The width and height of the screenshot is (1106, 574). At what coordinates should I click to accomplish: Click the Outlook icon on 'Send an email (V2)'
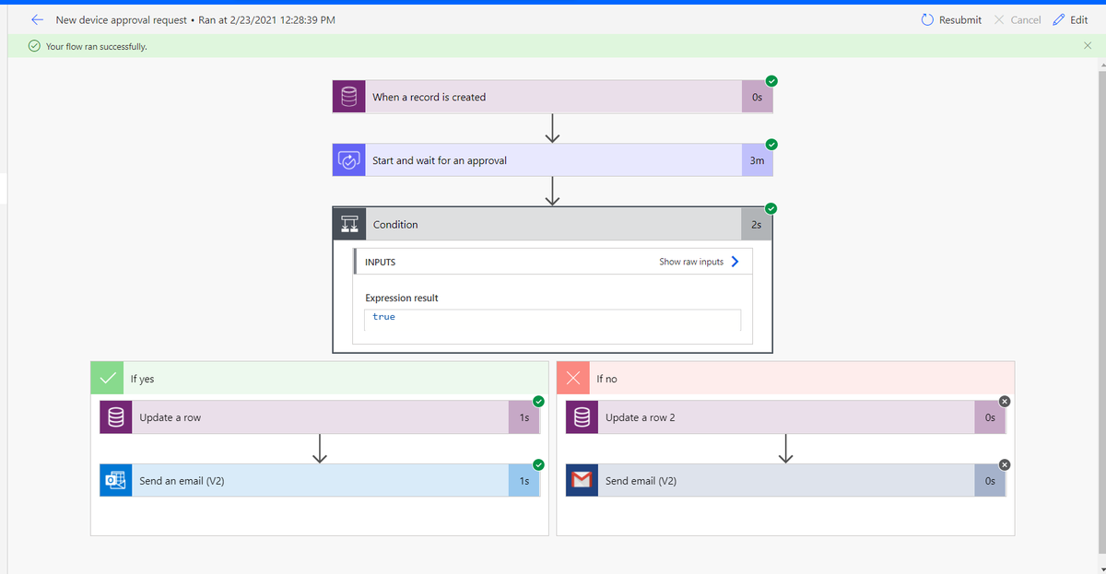pyautogui.click(x=116, y=481)
